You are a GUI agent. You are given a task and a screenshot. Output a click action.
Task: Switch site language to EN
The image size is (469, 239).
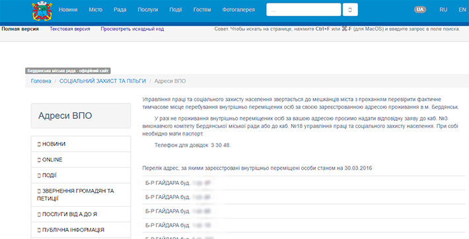(462, 9)
